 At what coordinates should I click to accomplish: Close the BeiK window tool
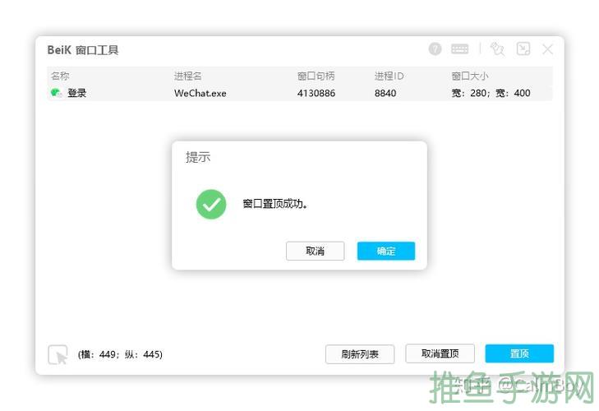point(548,49)
